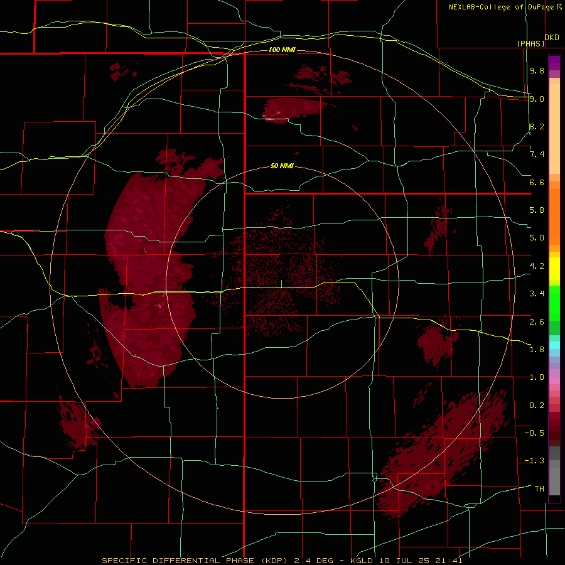Pick the bright green color scale segment

click(x=554, y=303)
